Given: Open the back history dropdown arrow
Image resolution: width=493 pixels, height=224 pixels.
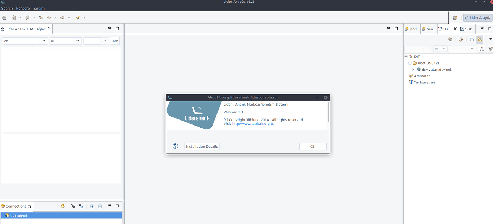Looking at the screenshot, I should pos(55,17).
